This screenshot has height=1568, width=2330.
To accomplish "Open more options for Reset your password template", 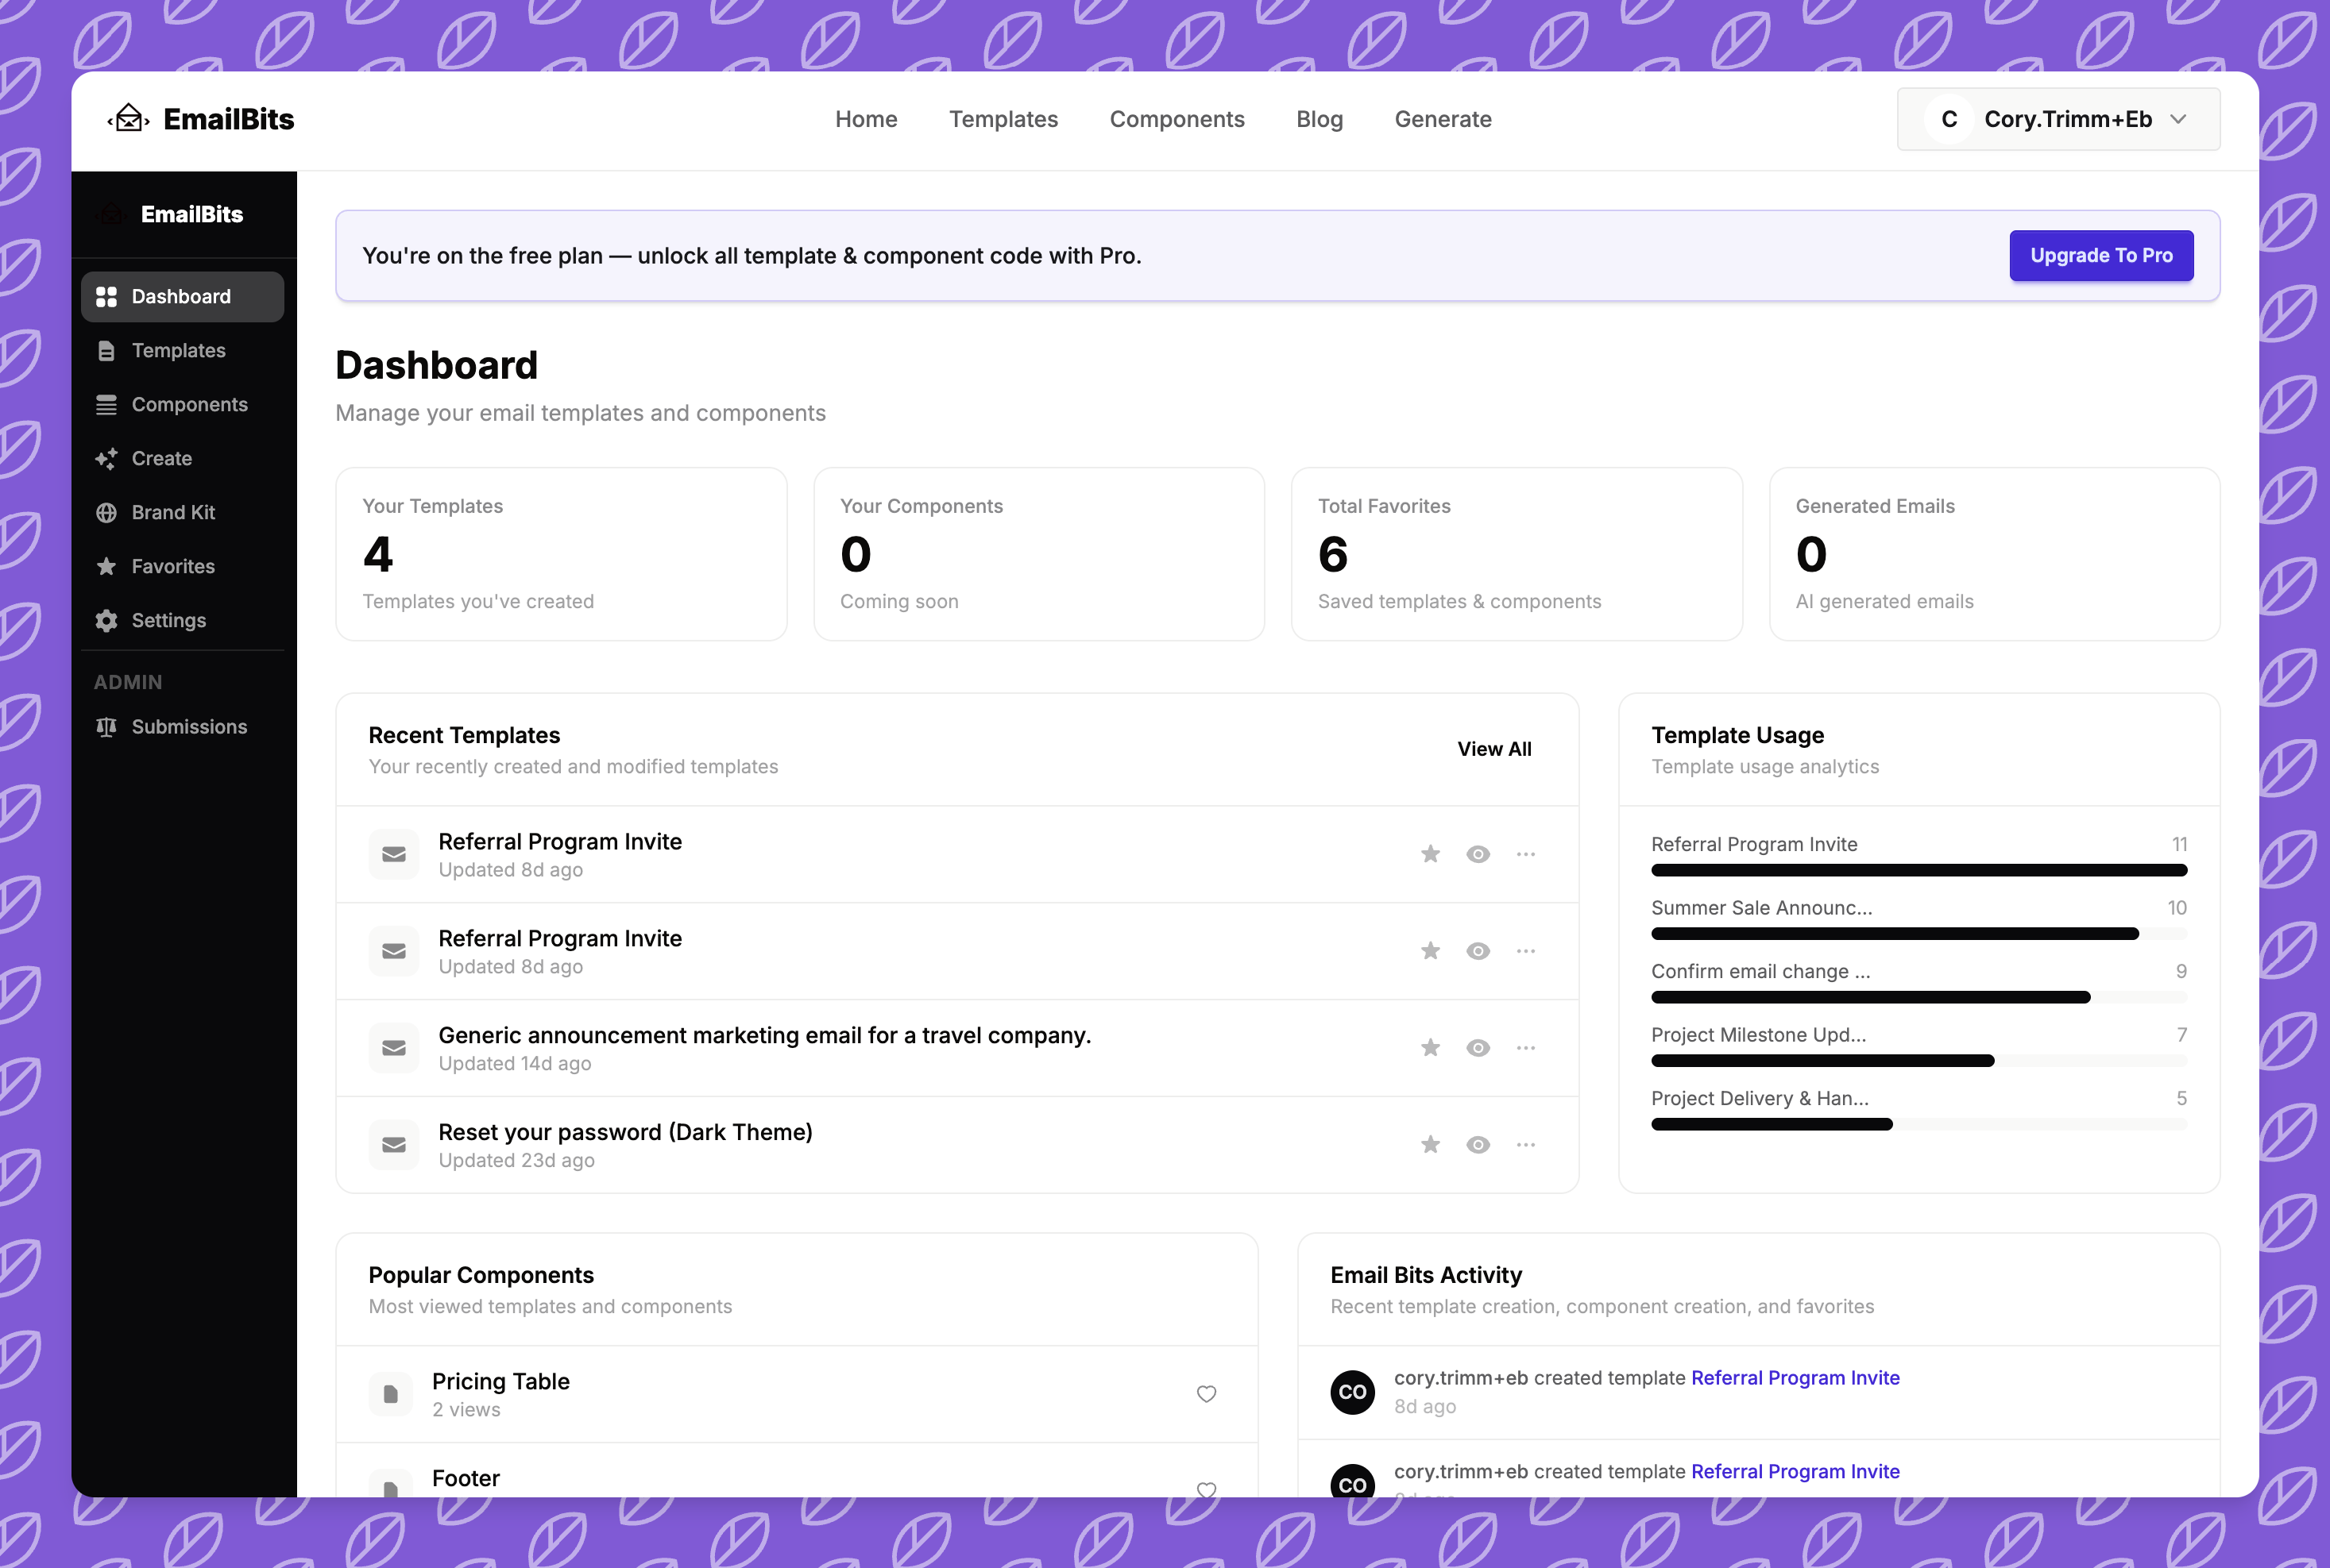I will pos(1525,1145).
